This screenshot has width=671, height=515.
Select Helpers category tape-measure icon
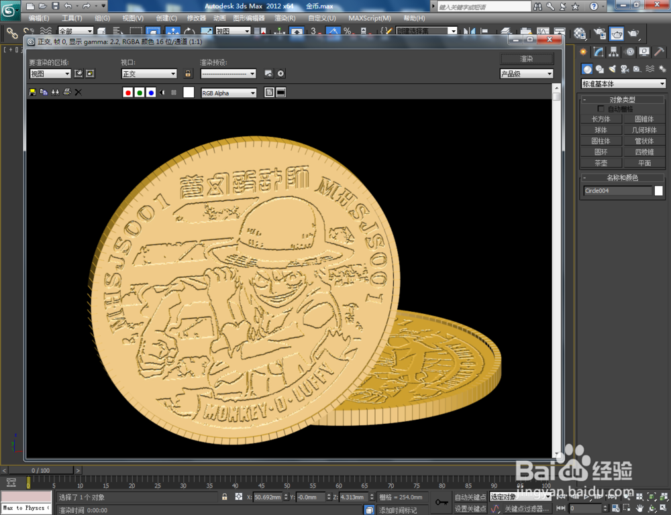pos(637,69)
